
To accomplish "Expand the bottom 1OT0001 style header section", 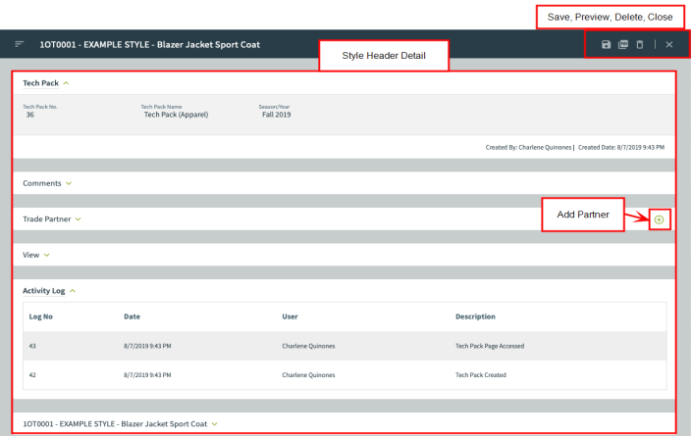I will point(214,424).
